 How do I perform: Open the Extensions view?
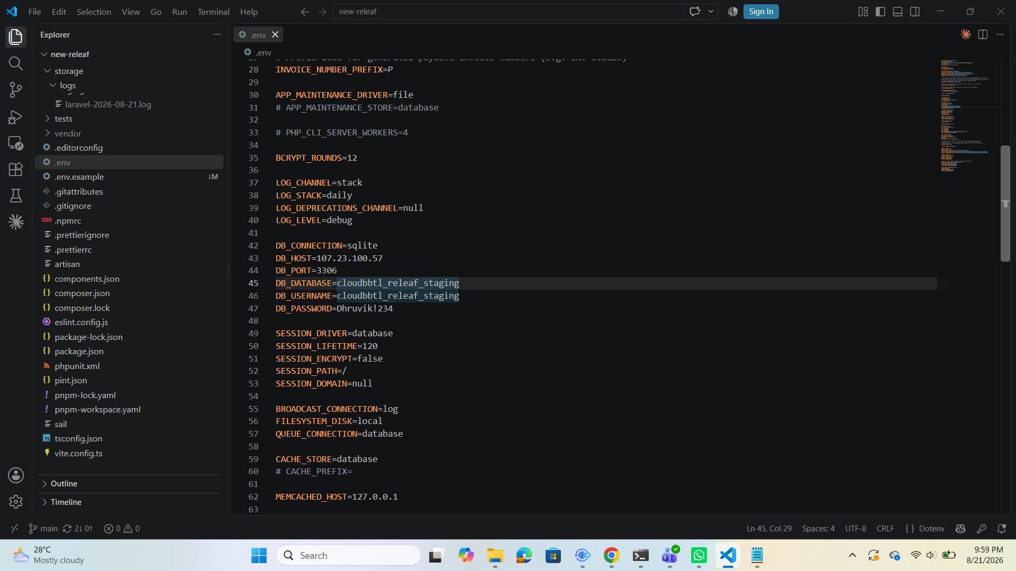16,169
